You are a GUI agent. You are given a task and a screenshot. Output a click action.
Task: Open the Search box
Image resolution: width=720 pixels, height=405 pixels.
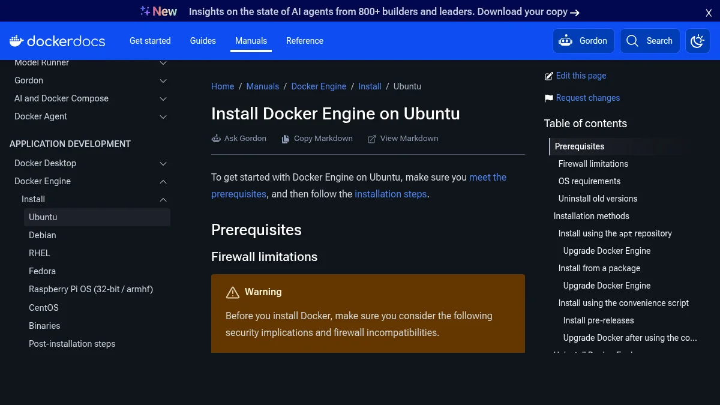pos(650,41)
